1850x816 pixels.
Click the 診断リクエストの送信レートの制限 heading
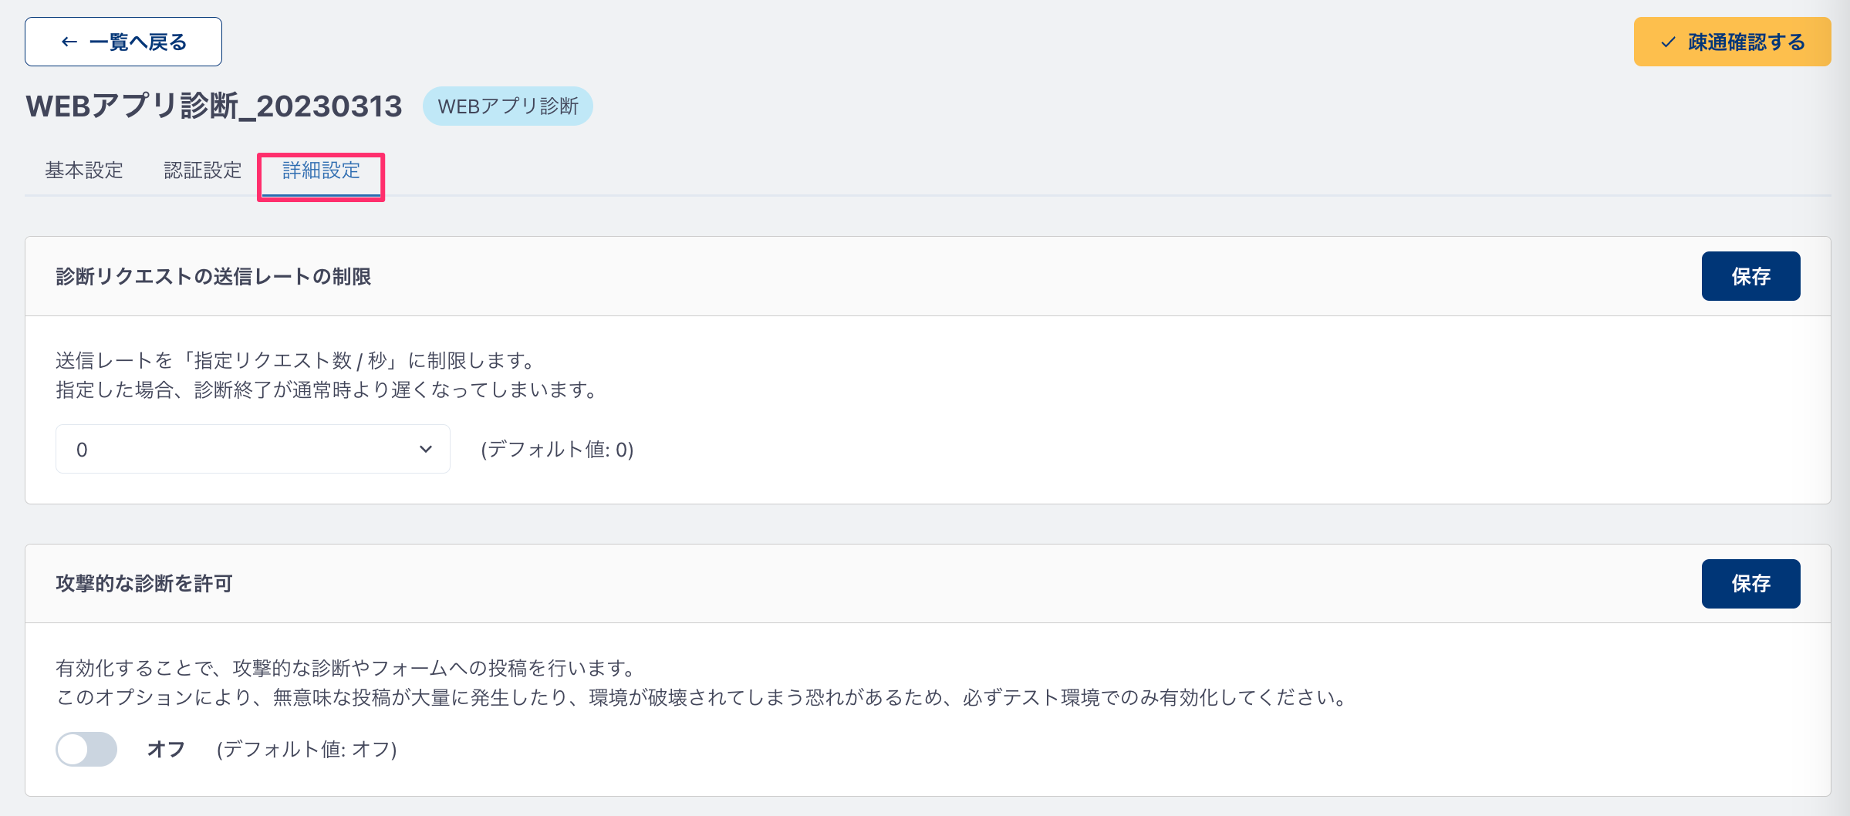point(214,277)
